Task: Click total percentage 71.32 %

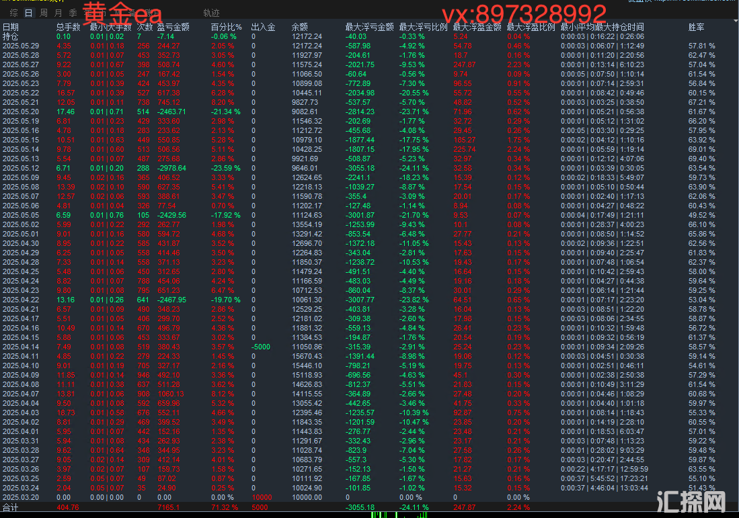Action: pyautogui.click(x=225, y=508)
